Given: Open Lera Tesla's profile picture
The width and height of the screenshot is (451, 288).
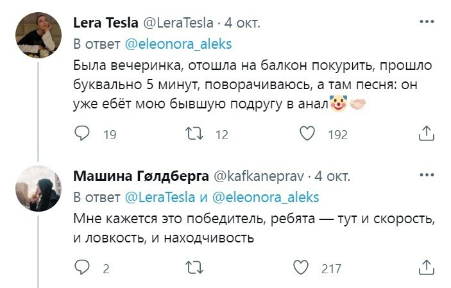Looking at the screenshot, I should tap(38, 36).
